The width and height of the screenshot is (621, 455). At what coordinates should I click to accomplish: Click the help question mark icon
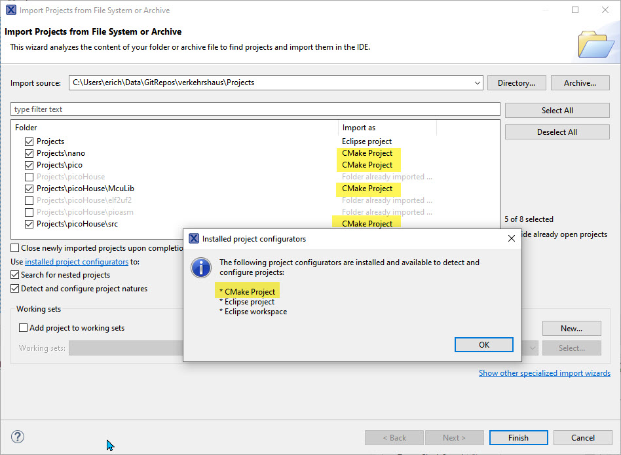18,437
